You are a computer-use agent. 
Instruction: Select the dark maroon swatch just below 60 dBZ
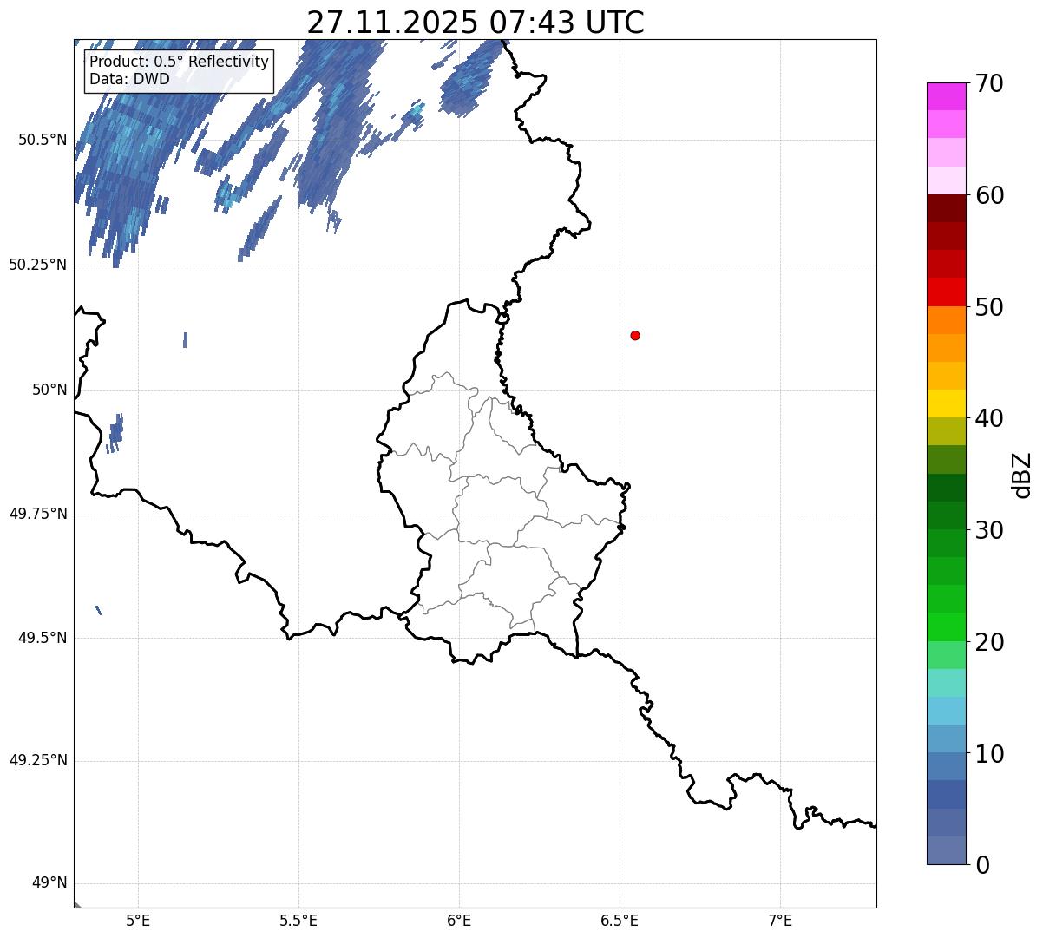click(x=947, y=208)
